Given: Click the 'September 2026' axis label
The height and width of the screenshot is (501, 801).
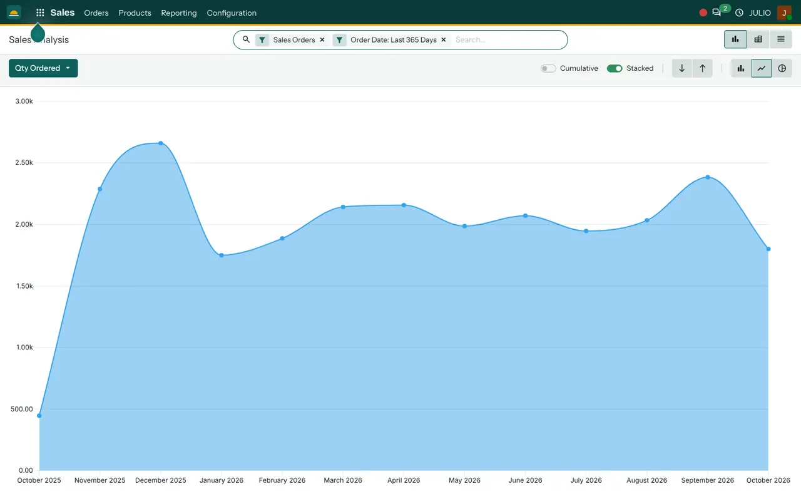Looking at the screenshot, I should [708, 480].
